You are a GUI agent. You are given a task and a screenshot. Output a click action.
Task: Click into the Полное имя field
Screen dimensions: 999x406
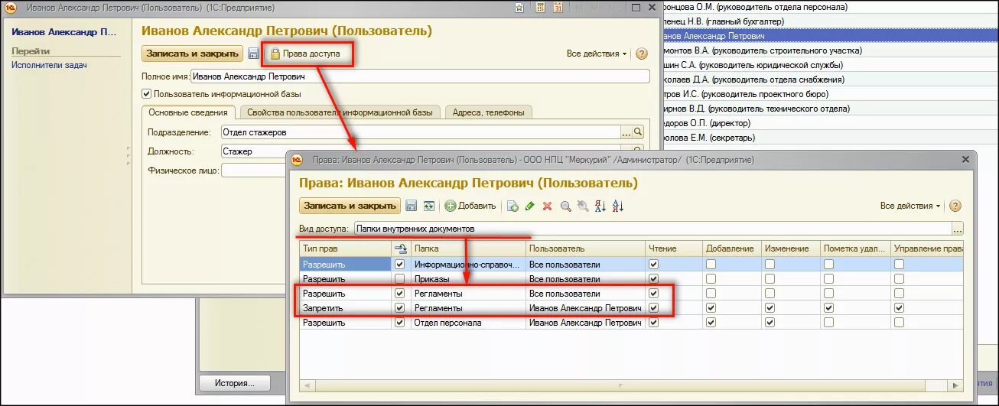[420, 76]
